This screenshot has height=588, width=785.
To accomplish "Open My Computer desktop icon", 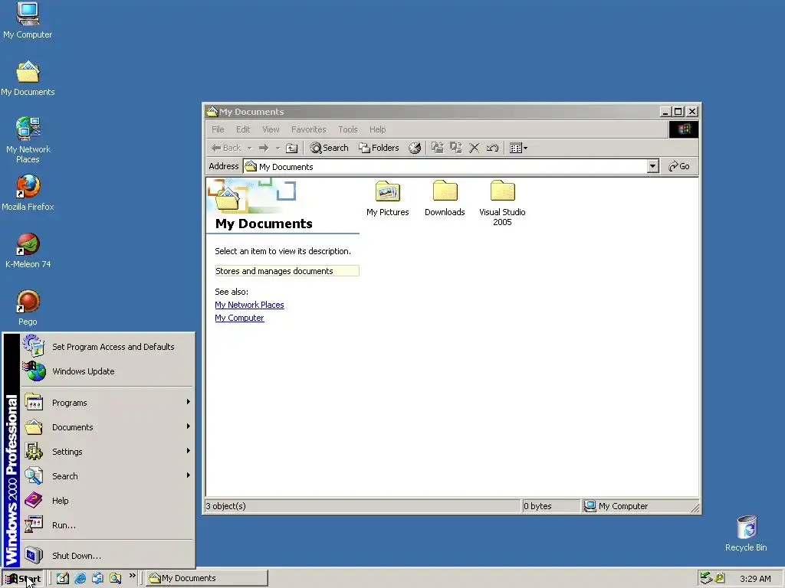I will point(28,20).
